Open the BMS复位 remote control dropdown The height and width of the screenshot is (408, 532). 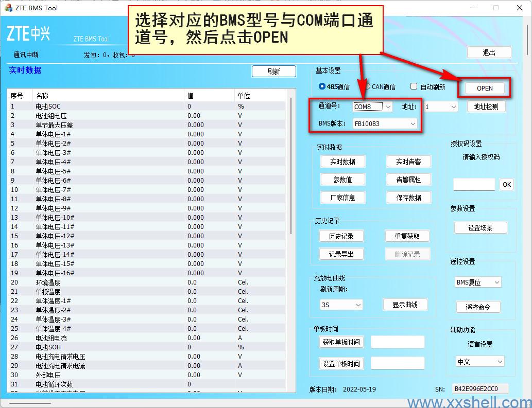pos(478,282)
